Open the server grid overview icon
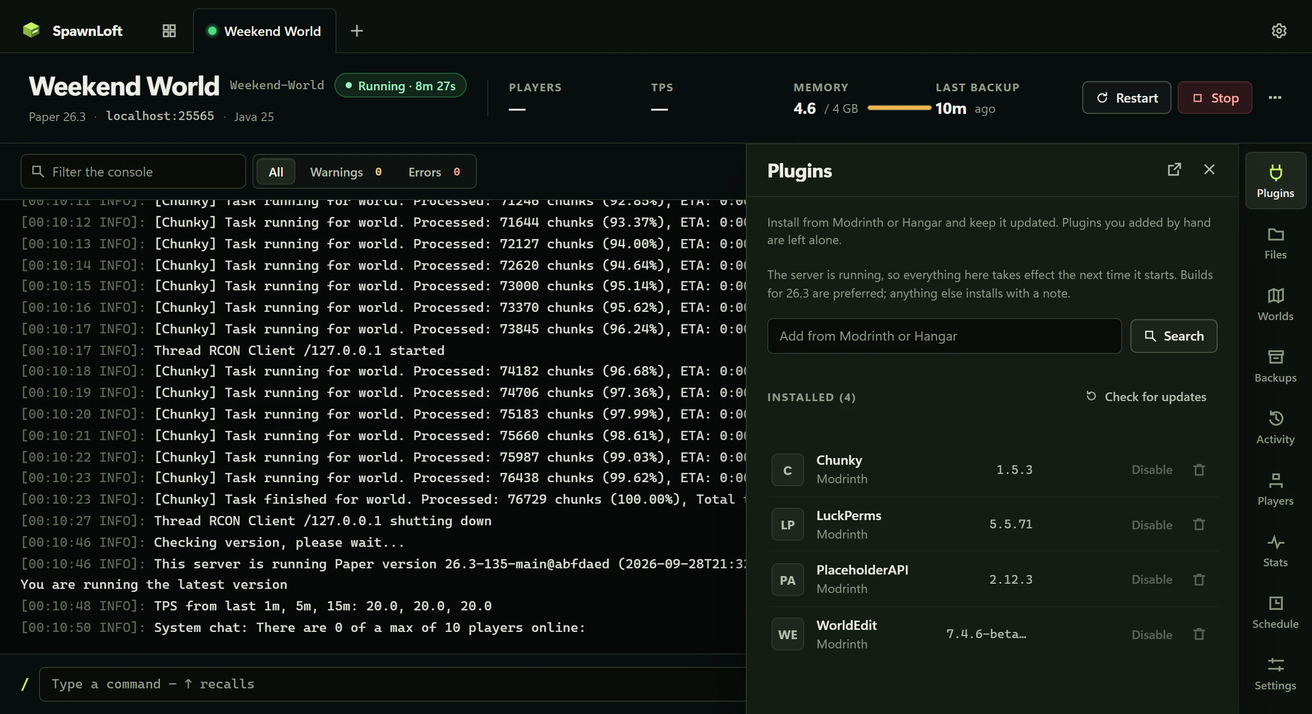1312x714 pixels. coord(169,31)
